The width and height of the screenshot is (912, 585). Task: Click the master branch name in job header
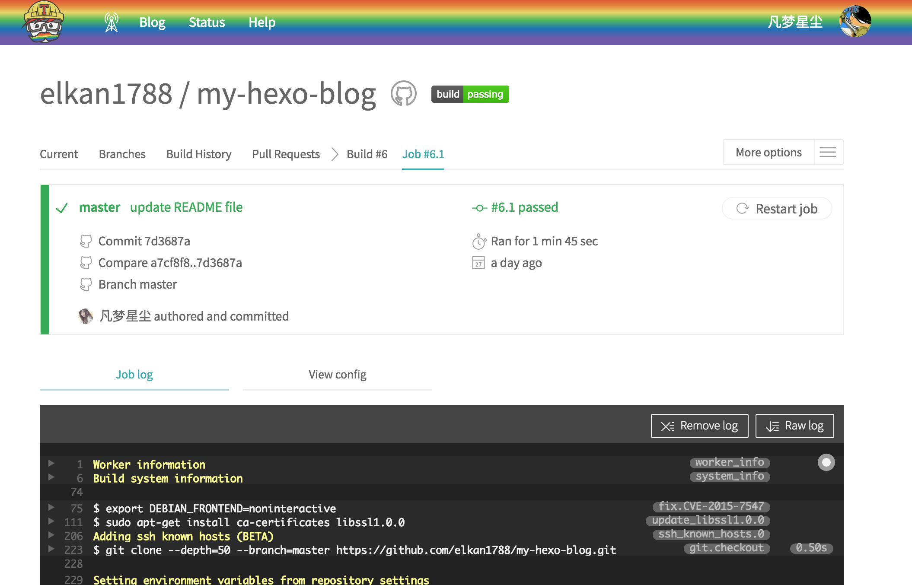99,207
